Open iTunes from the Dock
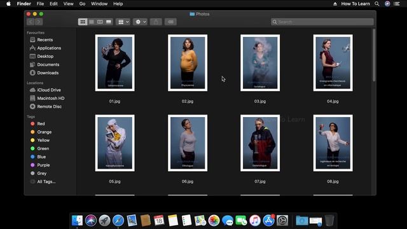This screenshot has width=407, height=229. (x=255, y=221)
